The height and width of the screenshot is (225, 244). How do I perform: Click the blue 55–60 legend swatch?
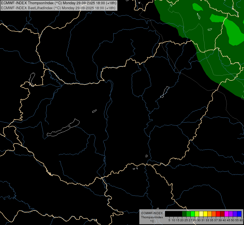click(x=239, y=214)
